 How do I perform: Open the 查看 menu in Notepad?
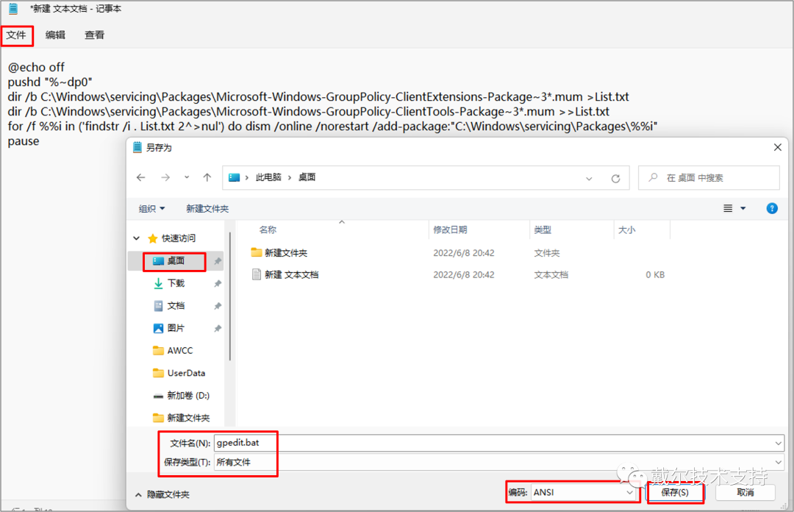tap(94, 35)
